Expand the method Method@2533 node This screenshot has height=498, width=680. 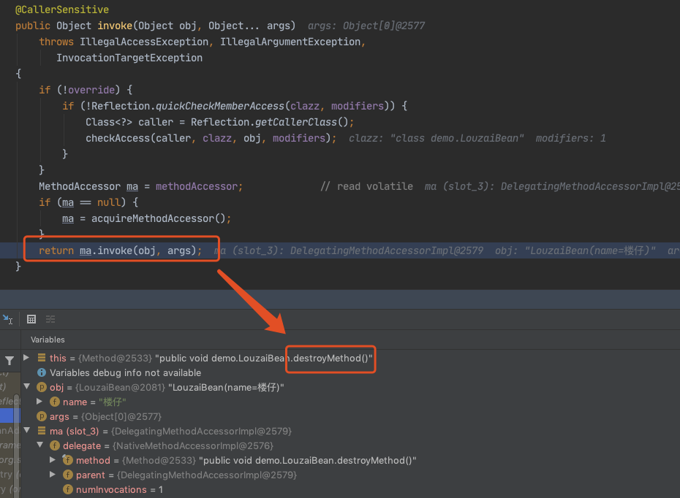(x=53, y=460)
